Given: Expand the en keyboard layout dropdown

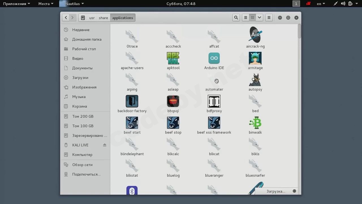Looking at the screenshot, I should tap(321, 4).
